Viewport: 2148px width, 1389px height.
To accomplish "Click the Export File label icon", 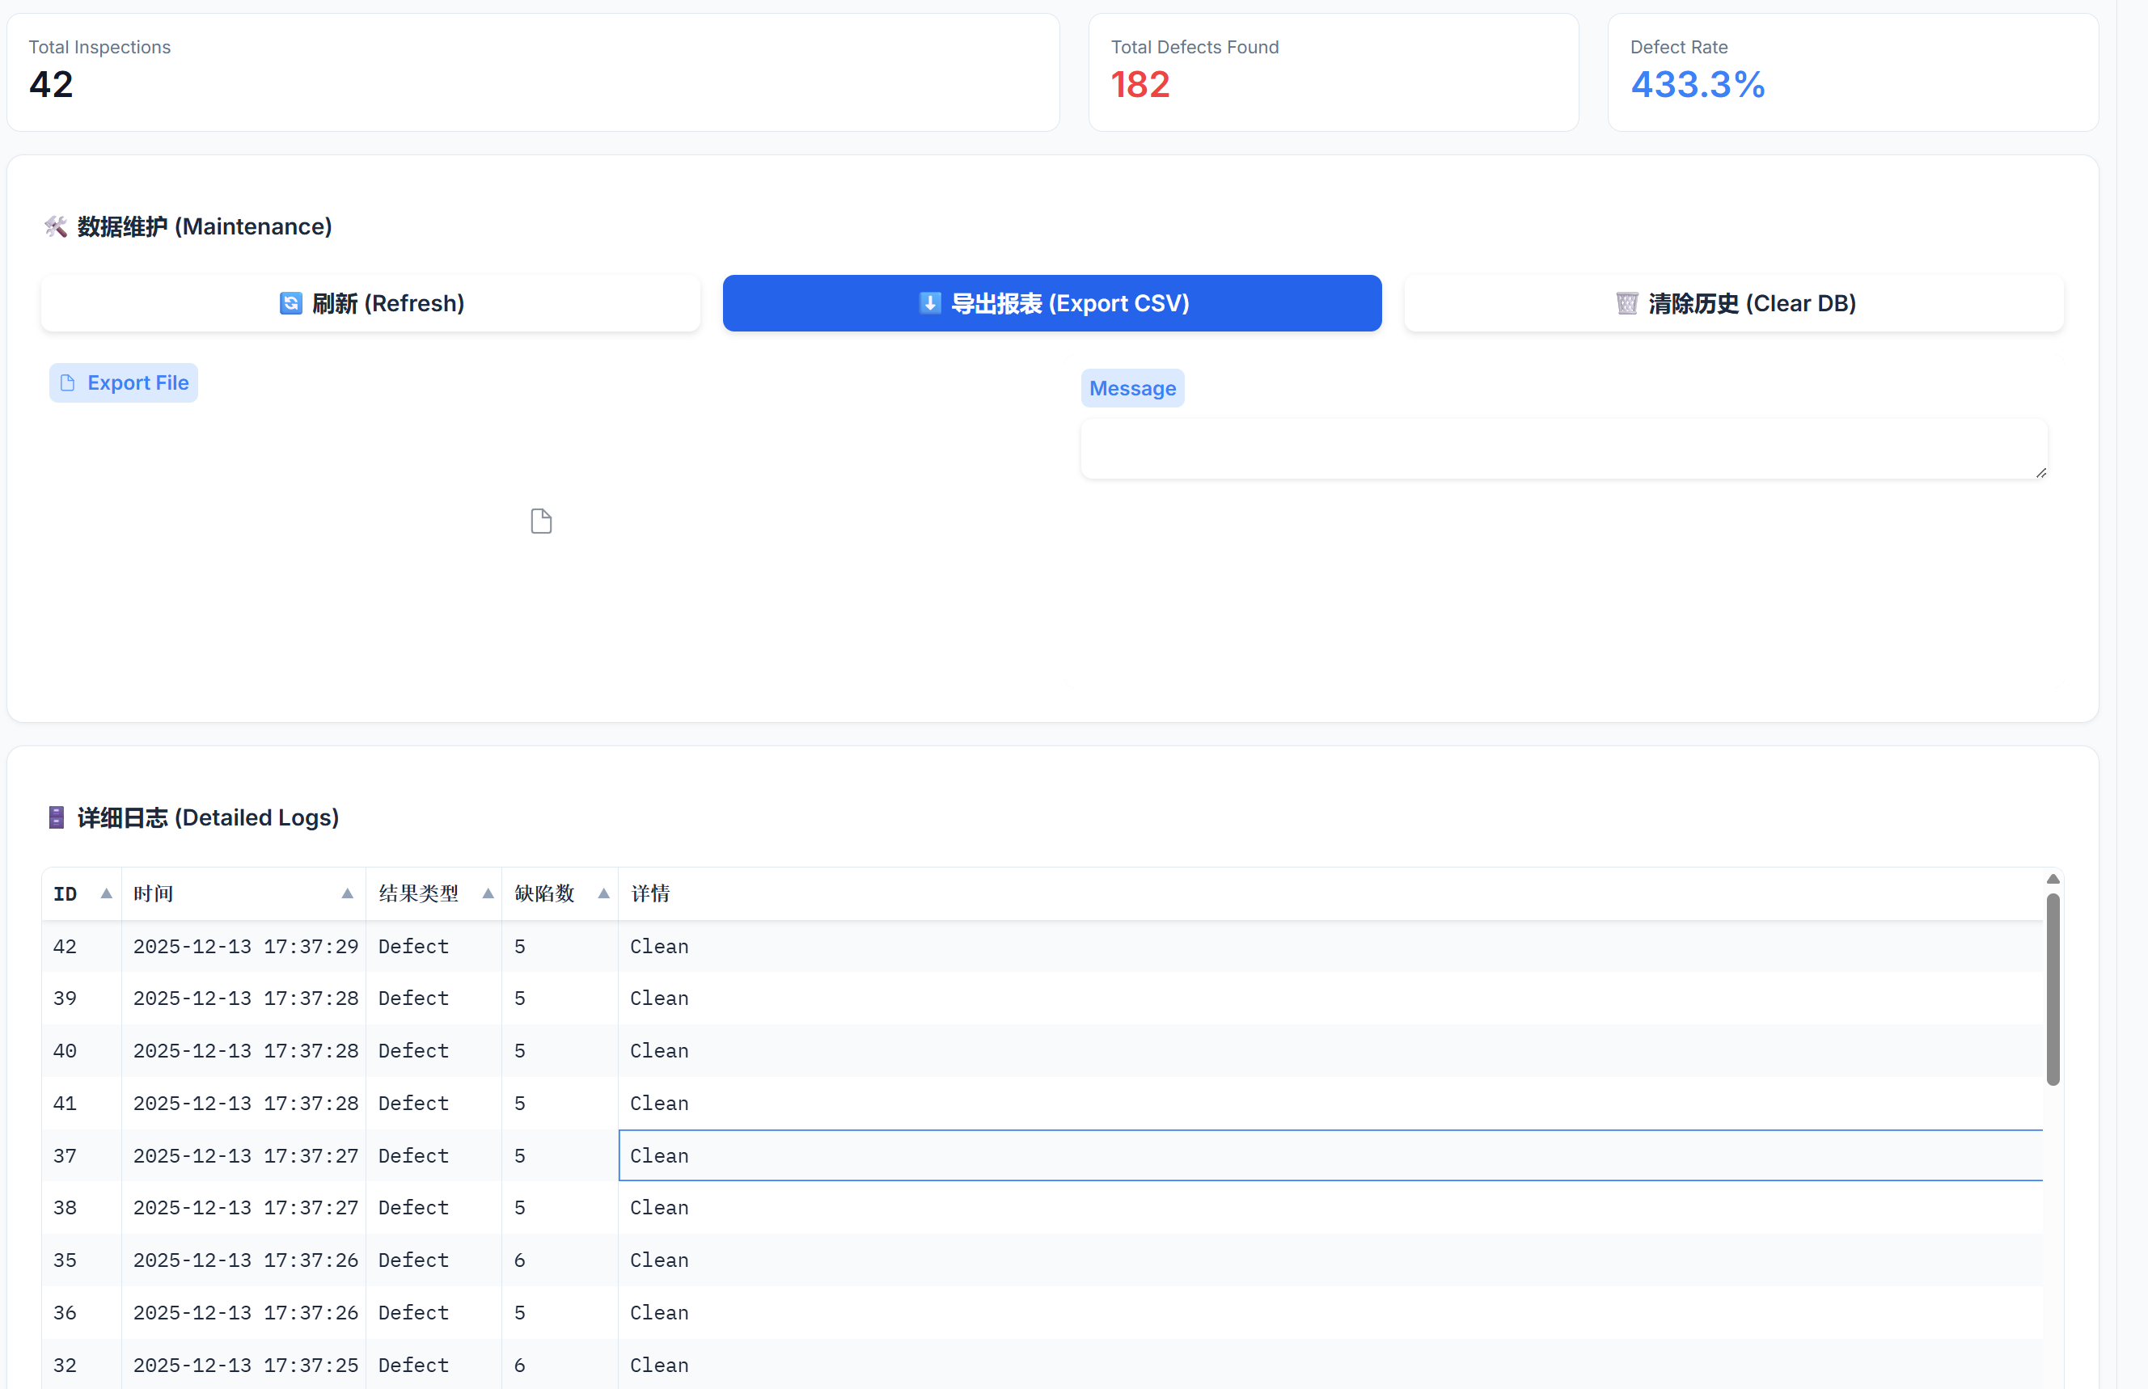I will 68,383.
